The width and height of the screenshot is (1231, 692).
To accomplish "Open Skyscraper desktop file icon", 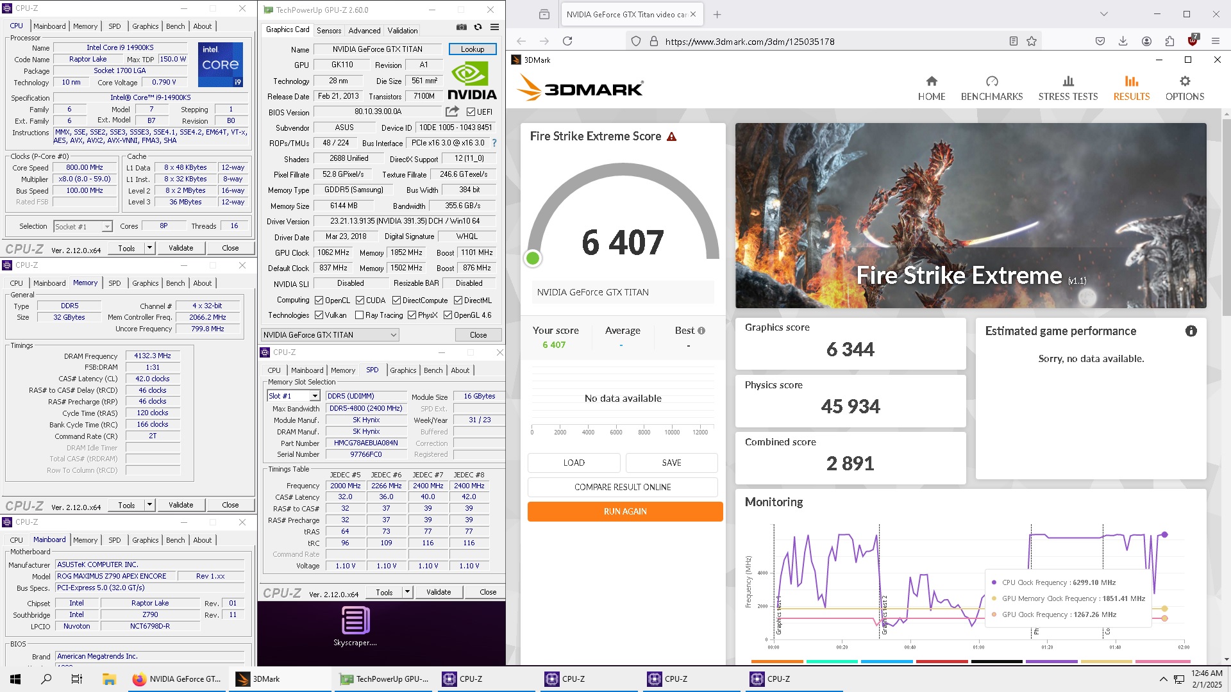I will tap(355, 626).
